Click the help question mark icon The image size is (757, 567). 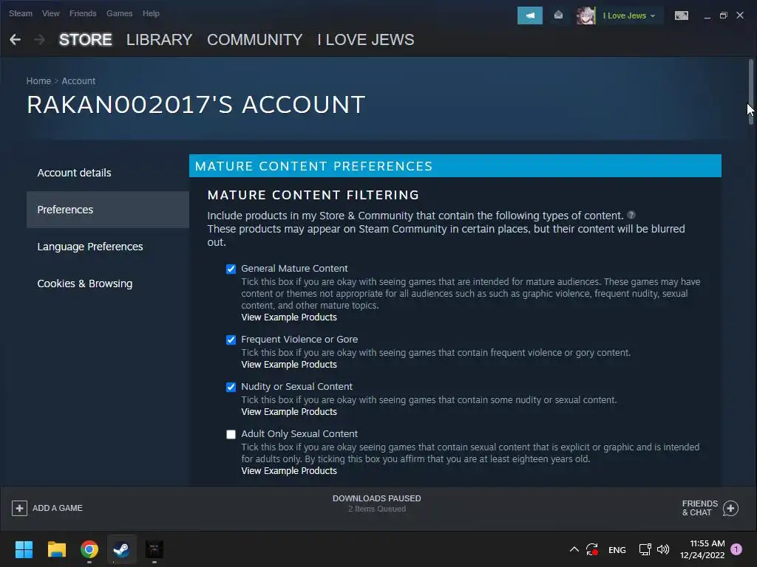[x=631, y=215]
